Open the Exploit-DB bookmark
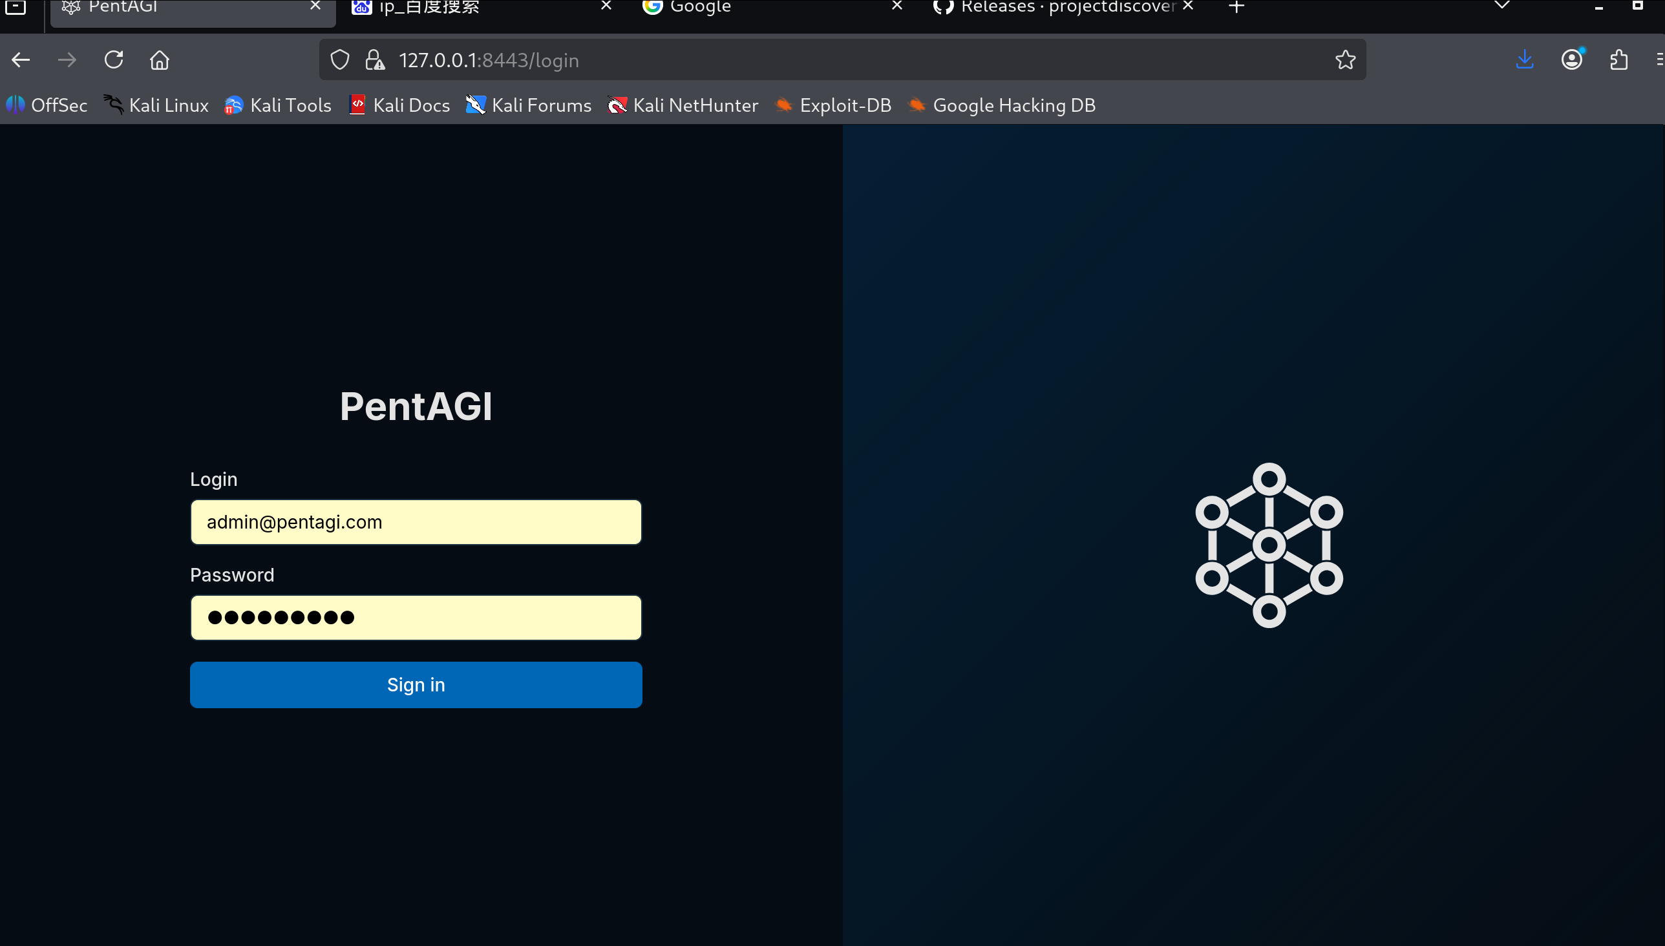 (x=833, y=105)
